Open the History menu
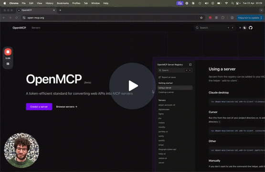This screenshot has height=172, width=265. coord(49,3)
